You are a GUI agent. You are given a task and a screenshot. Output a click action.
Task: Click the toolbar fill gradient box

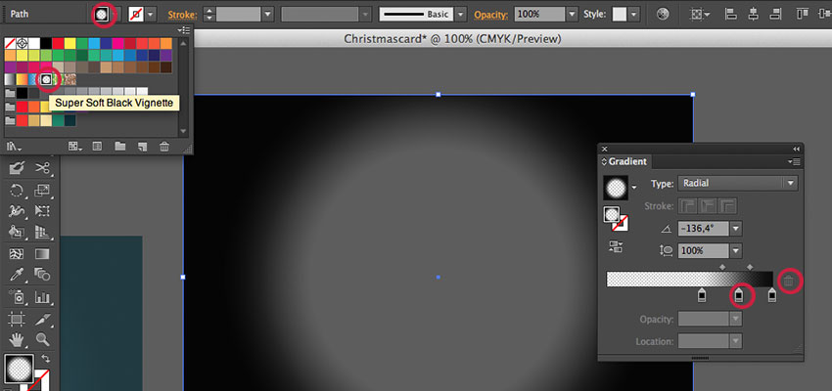coord(19,369)
